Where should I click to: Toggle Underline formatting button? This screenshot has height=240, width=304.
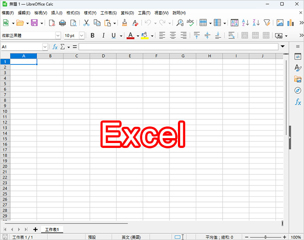point(114,35)
